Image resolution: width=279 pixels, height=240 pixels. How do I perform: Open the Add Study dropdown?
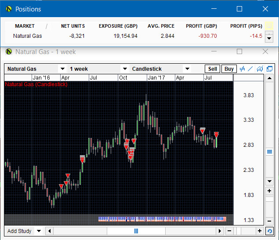click(x=39, y=231)
